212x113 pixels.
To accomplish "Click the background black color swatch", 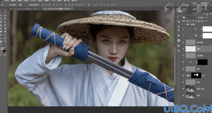I will [x=4, y=51].
